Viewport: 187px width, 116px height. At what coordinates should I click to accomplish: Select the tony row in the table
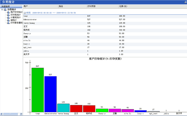coord(105,16)
